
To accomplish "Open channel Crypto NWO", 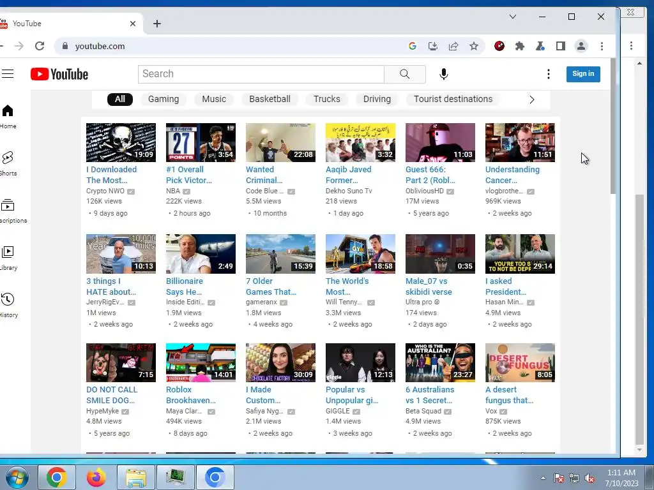I will pyautogui.click(x=105, y=191).
